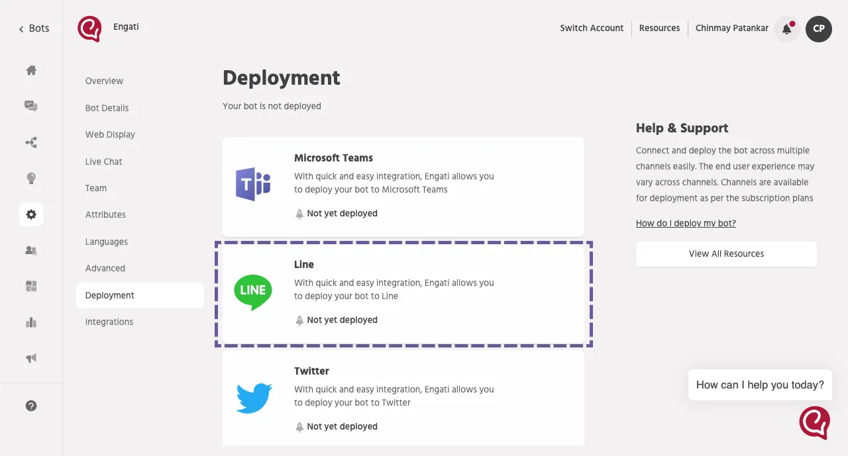This screenshot has height=456, width=848.
Task: Open the CP profile avatar menu
Action: tap(818, 28)
